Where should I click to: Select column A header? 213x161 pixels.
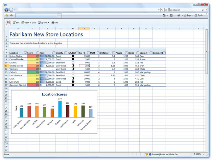pyautogui.click(x=18, y=28)
